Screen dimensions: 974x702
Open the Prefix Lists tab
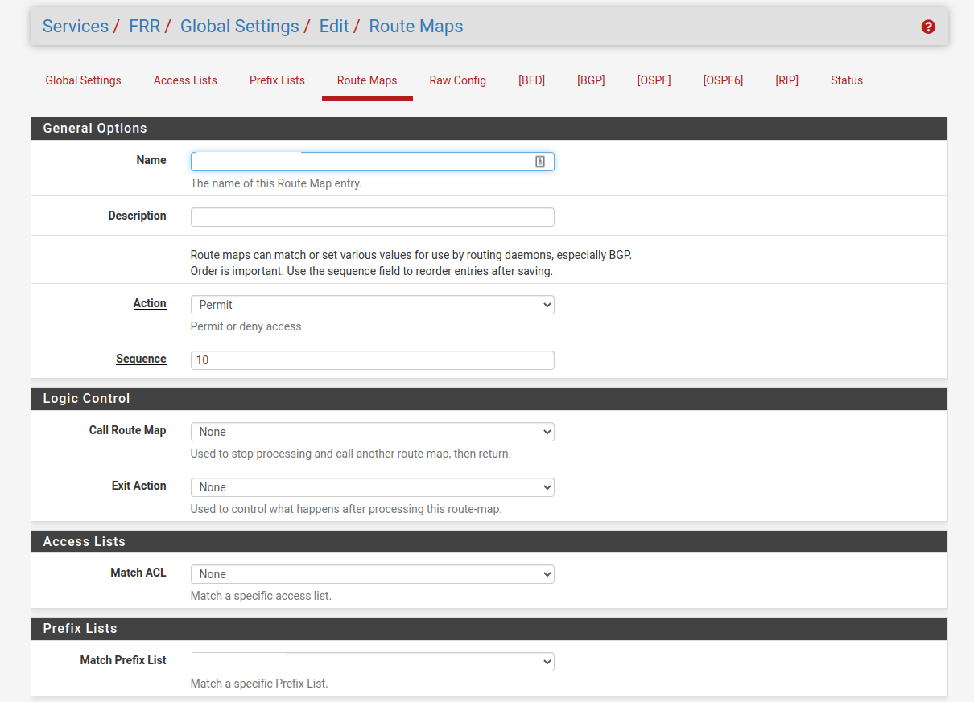277,80
